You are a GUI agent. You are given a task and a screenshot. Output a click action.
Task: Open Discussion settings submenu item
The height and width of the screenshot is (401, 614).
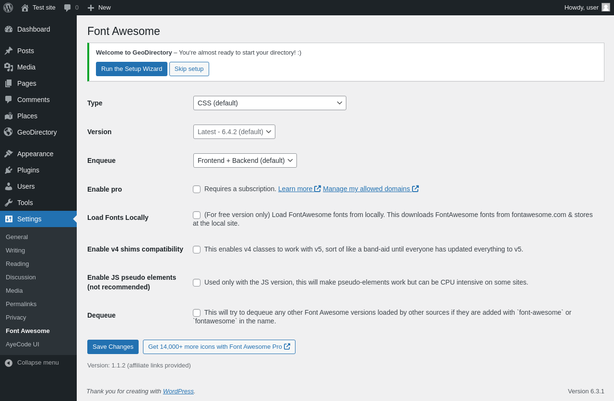coord(38,277)
